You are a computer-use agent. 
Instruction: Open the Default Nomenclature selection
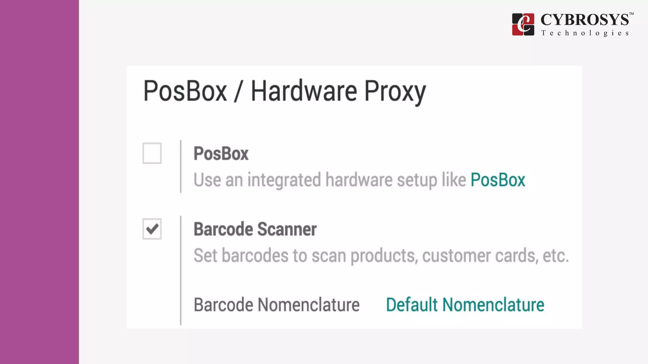(465, 305)
